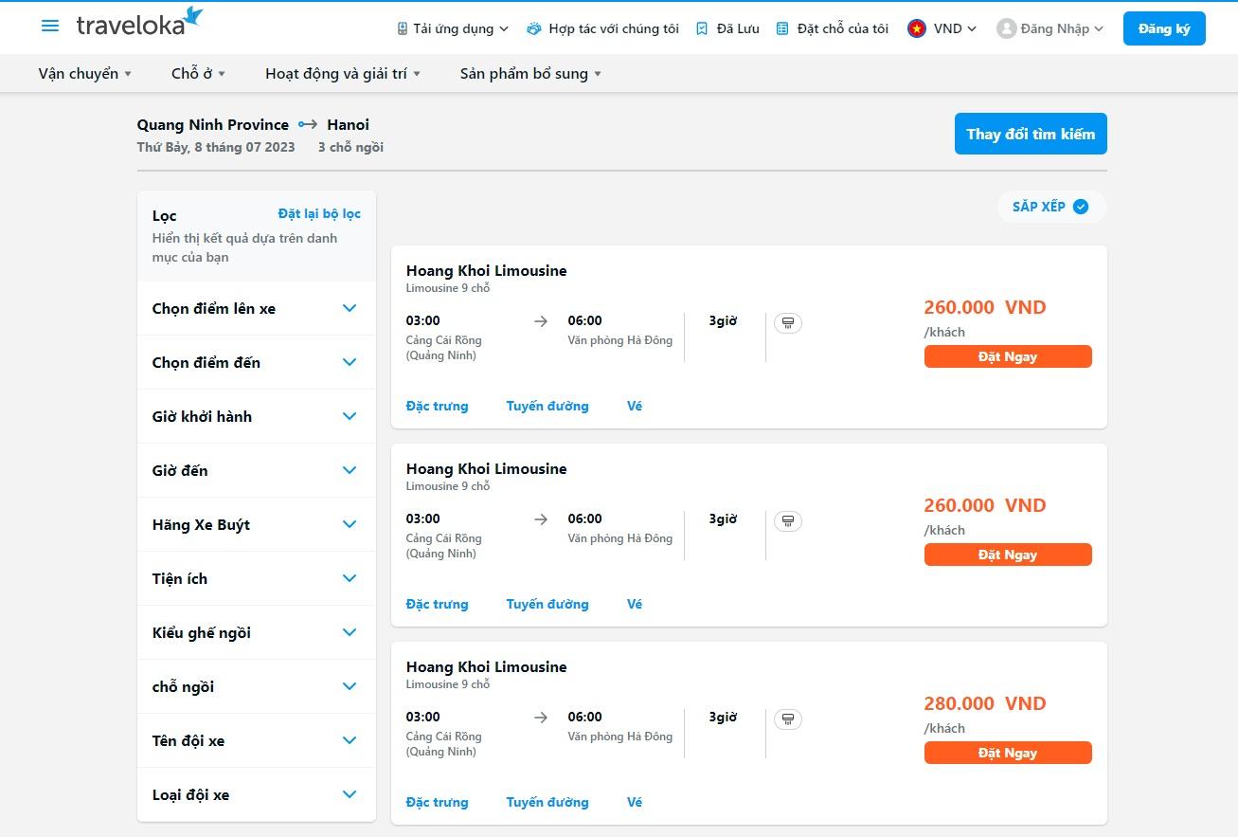Click Thay đổi tìm kiếm button

(1031, 134)
